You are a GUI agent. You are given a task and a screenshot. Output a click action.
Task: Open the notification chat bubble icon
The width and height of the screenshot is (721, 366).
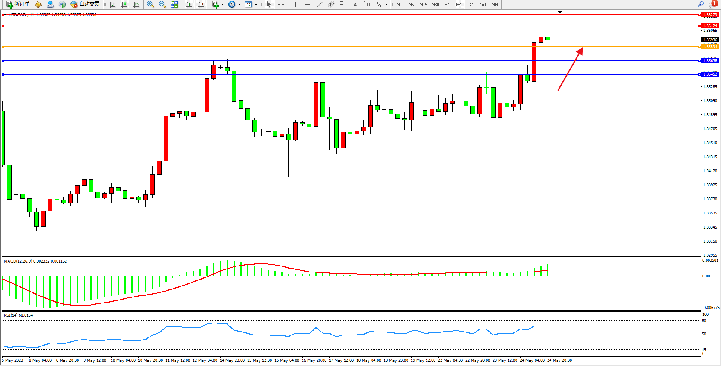point(712,4)
